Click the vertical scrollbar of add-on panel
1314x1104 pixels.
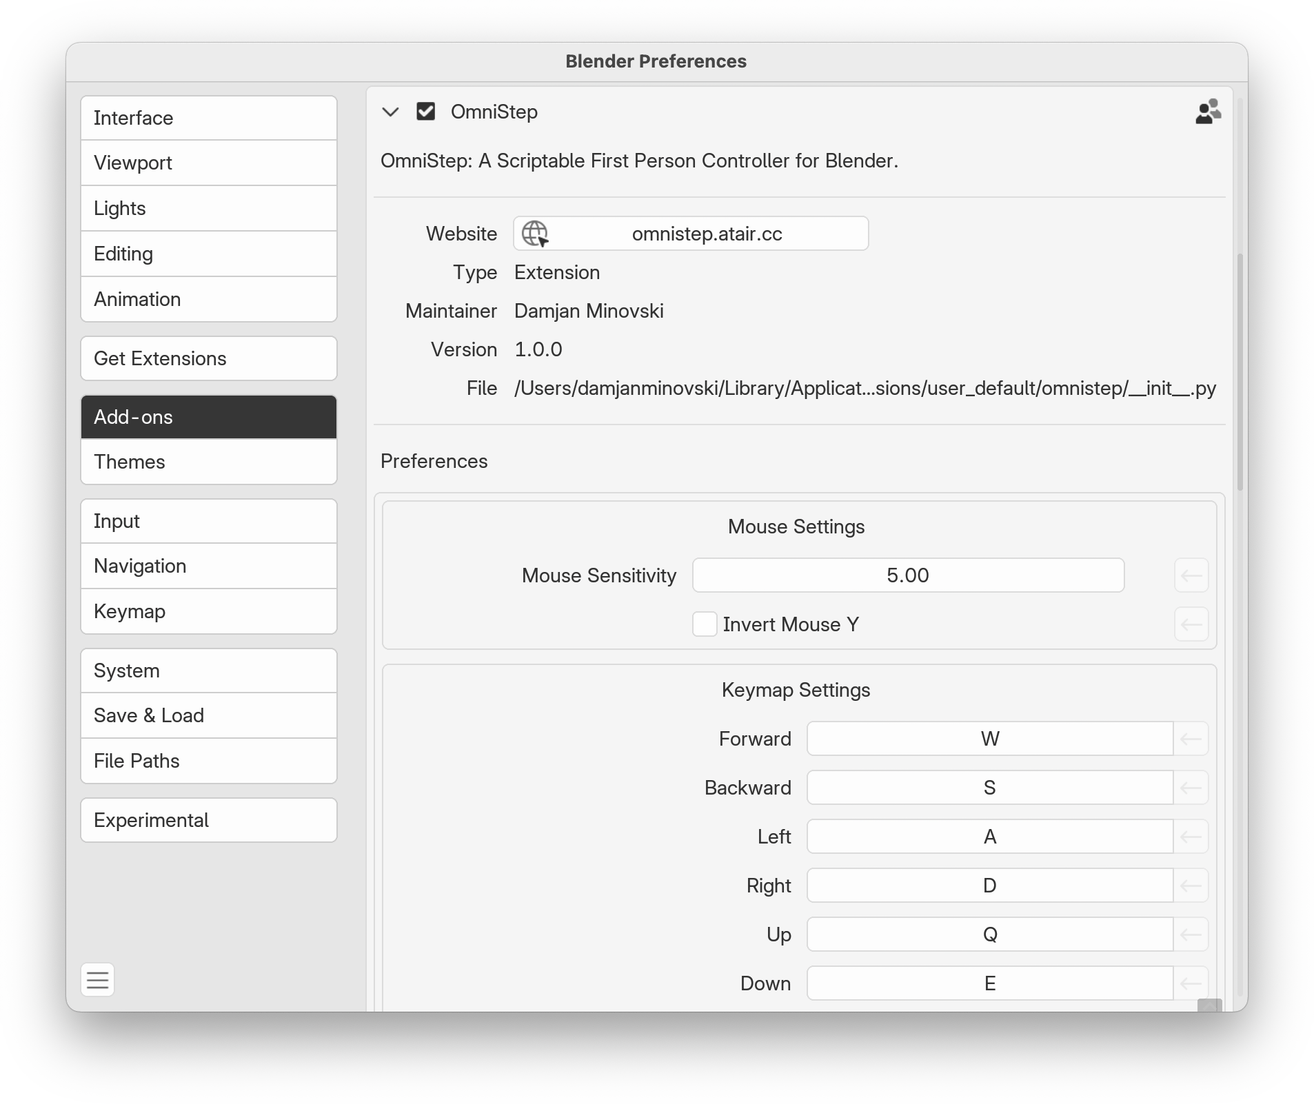pyautogui.click(x=1240, y=372)
